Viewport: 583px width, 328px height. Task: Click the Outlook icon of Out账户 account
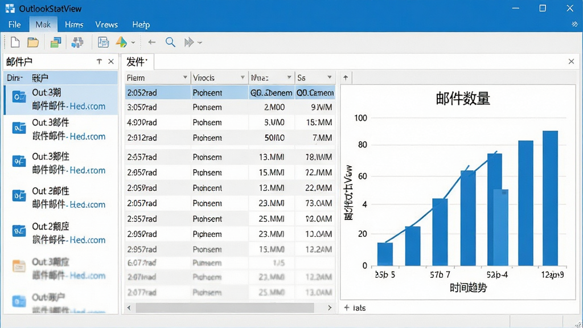click(19, 301)
